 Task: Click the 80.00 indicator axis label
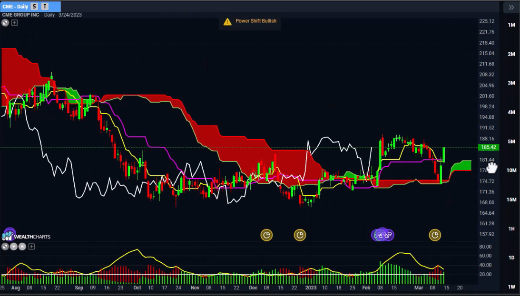(485, 247)
